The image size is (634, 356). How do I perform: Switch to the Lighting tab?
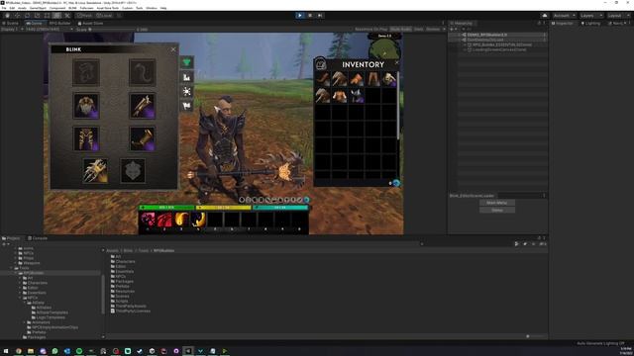(x=590, y=24)
